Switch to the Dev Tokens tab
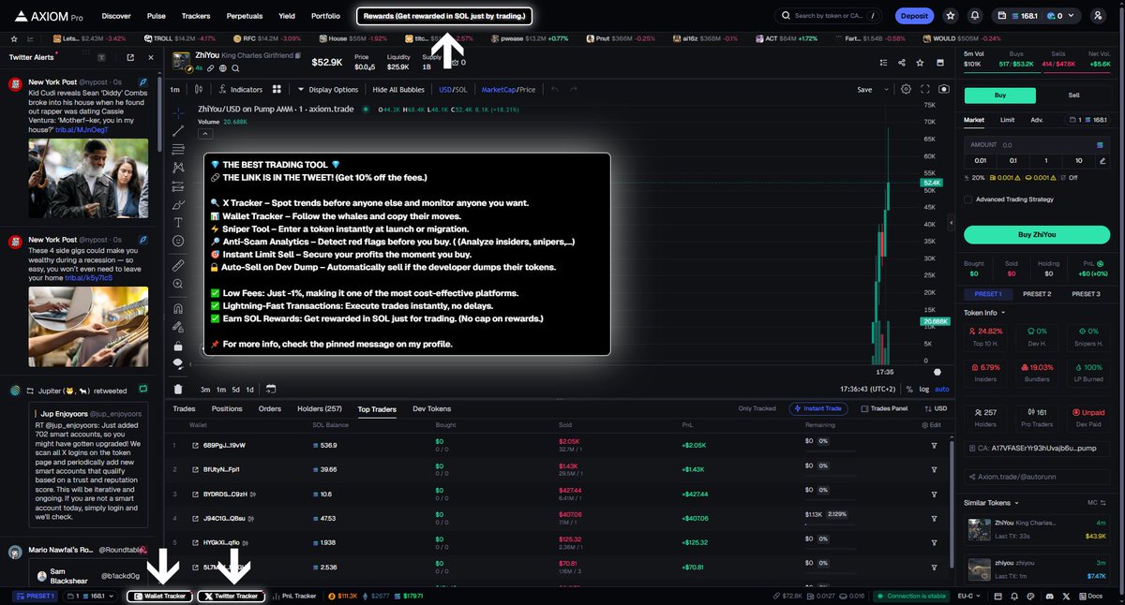Image resolution: width=1125 pixels, height=605 pixels. coord(432,409)
